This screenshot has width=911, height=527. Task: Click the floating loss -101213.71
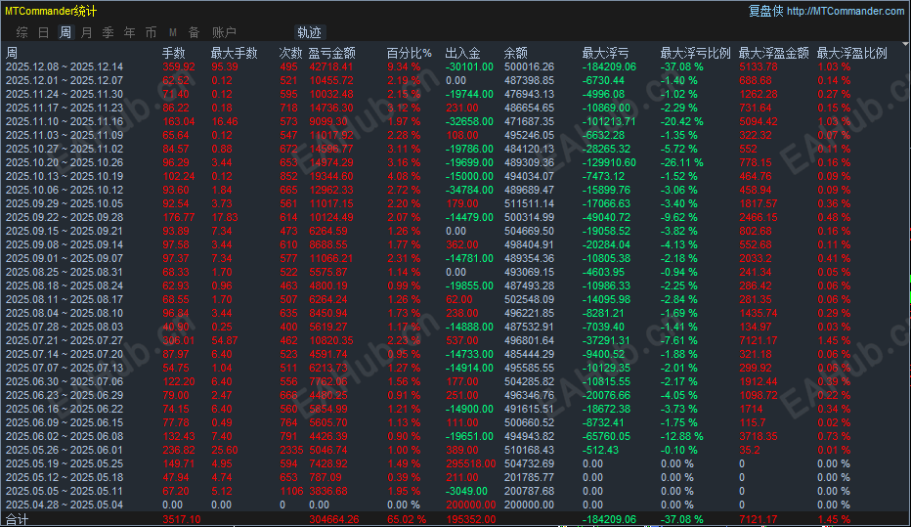tap(609, 121)
